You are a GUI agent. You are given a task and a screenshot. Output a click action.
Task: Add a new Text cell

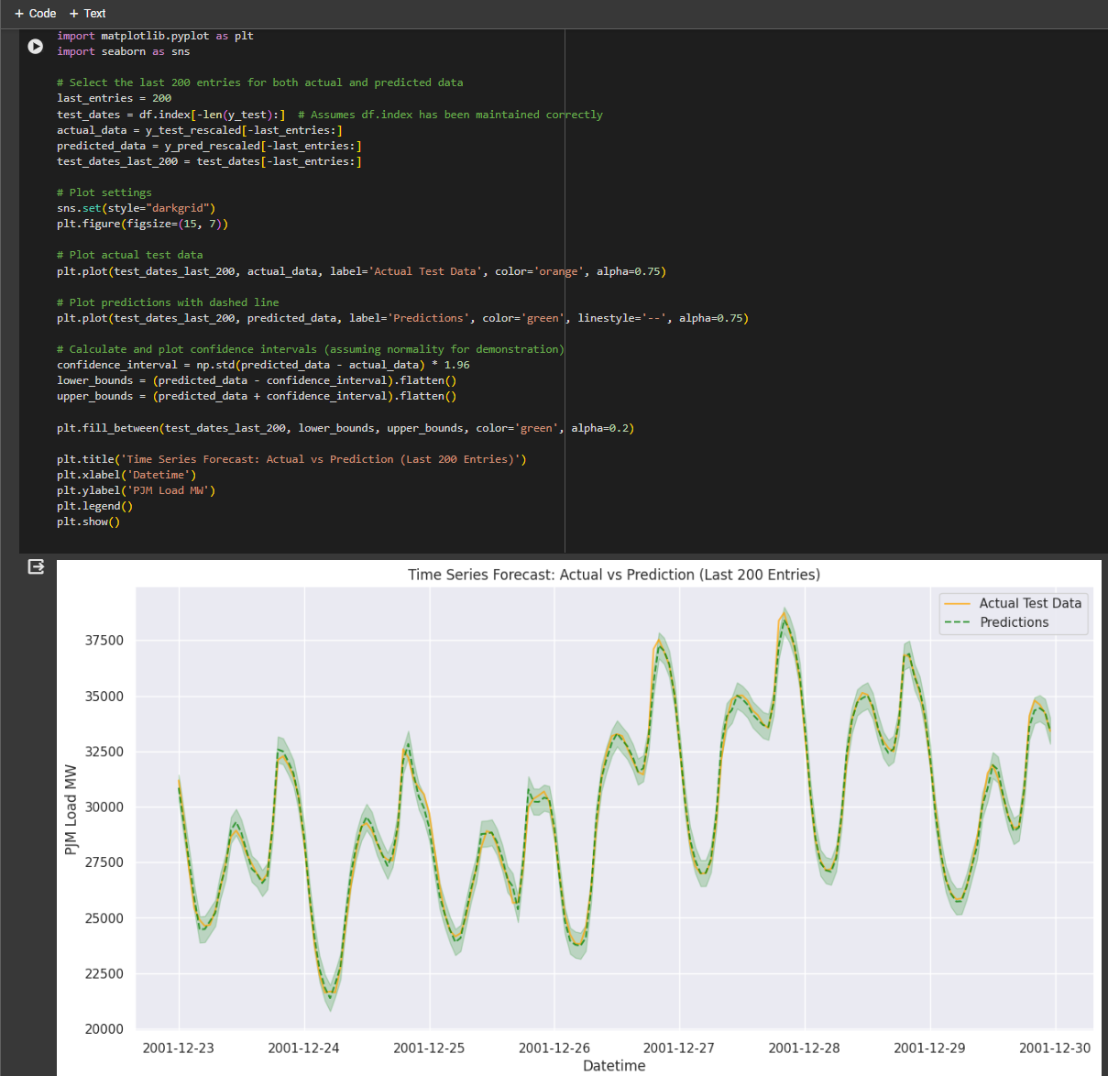[x=88, y=13]
